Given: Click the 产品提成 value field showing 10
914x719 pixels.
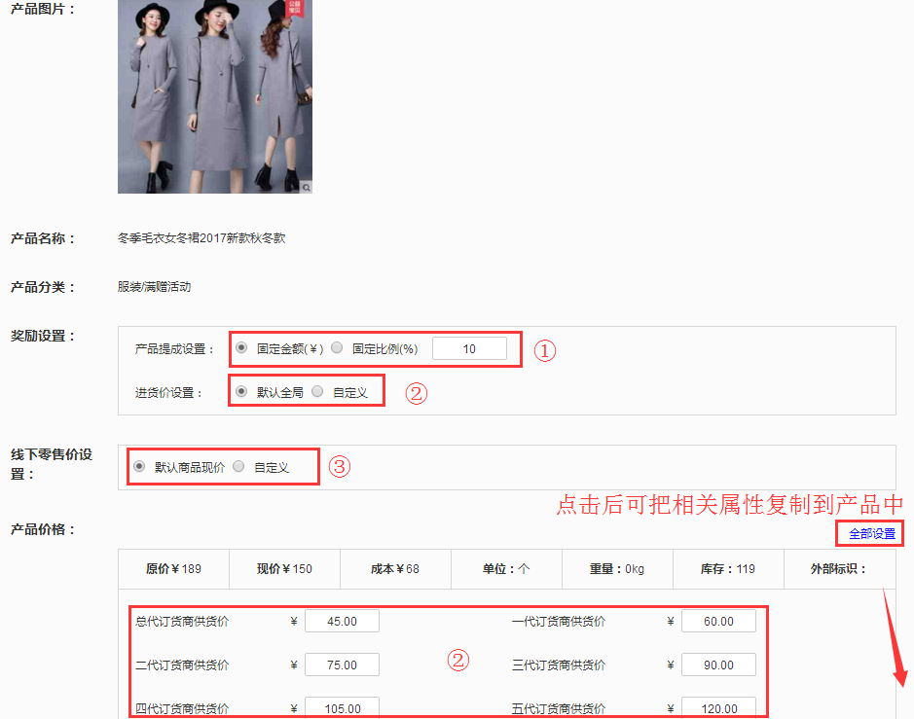Looking at the screenshot, I should tap(469, 348).
